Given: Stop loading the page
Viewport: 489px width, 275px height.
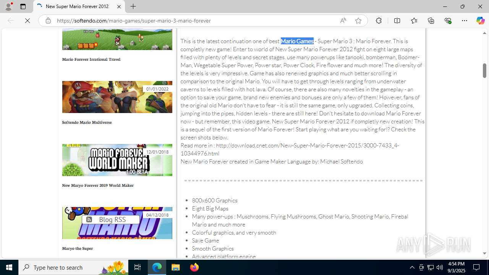Looking at the screenshot, I should tap(28, 21).
